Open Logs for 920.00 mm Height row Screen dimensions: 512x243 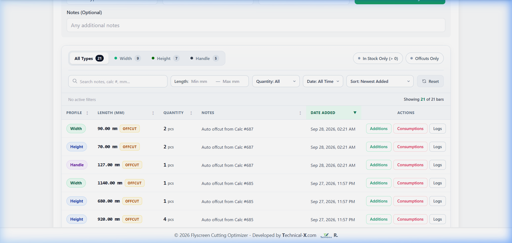click(x=437, y=219)
